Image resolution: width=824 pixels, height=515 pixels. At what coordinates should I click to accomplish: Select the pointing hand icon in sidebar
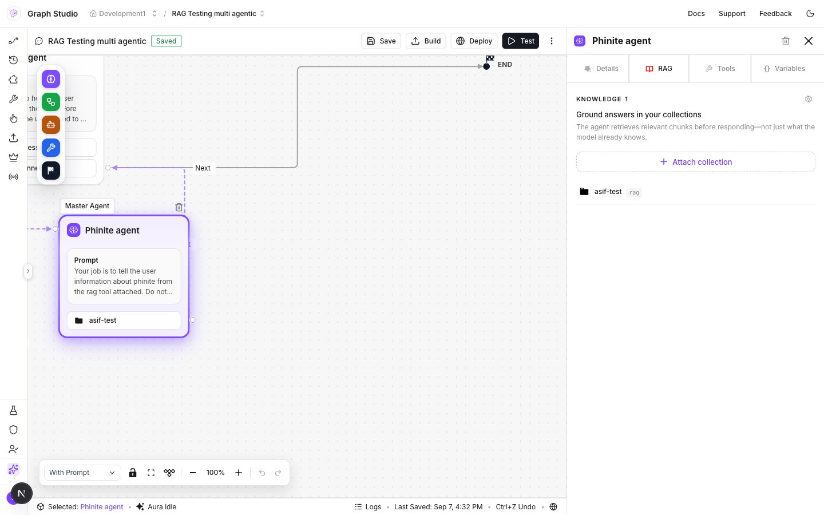click(14, 118)
